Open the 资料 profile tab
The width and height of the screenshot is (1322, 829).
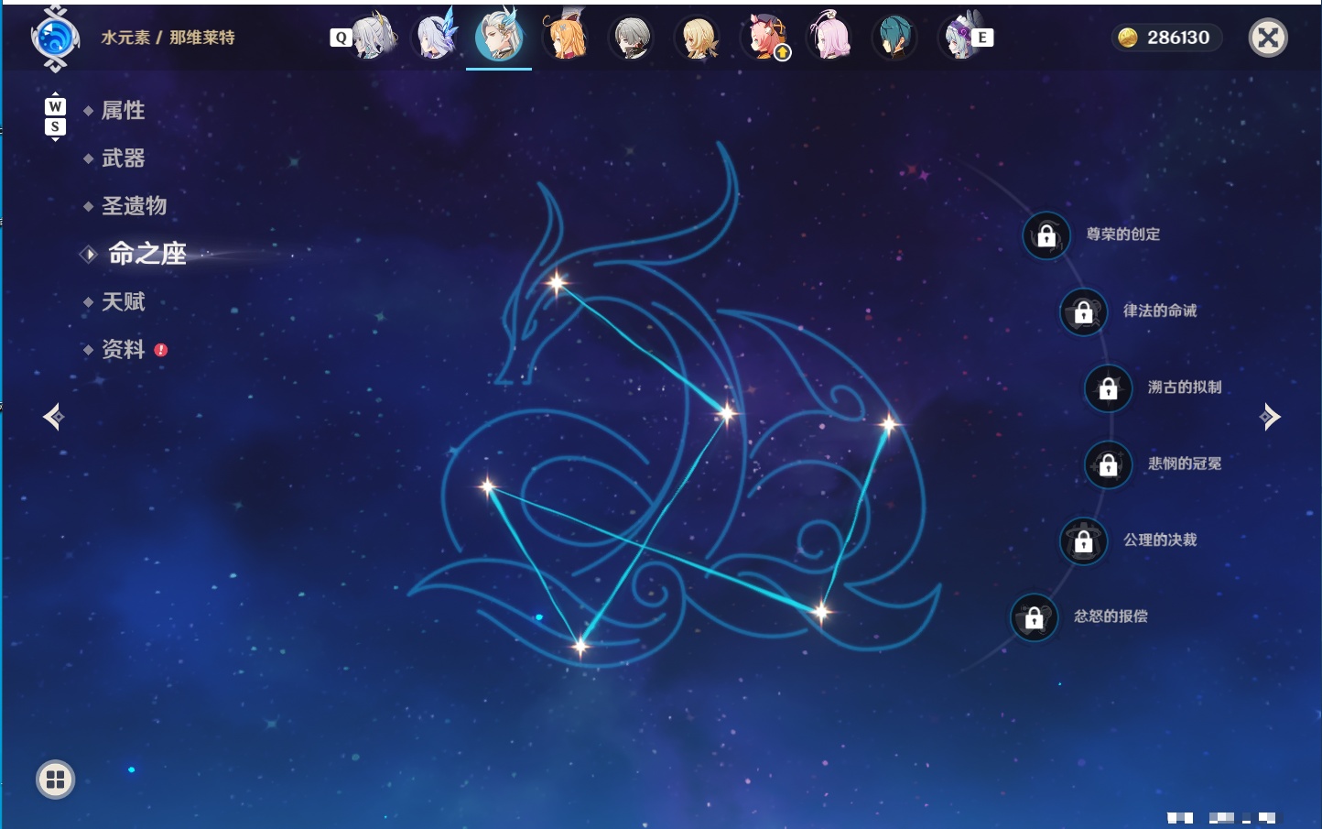(123, 349)
